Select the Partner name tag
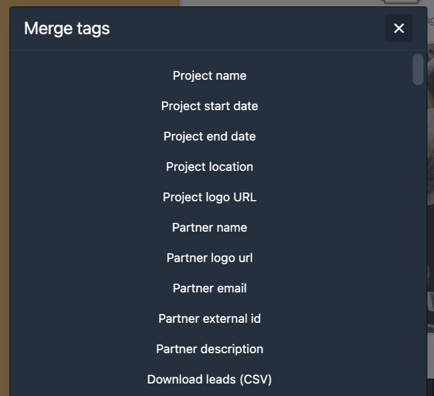Image resolution: width=434 pixels, height=396 pixels. [x=209, y=227]
